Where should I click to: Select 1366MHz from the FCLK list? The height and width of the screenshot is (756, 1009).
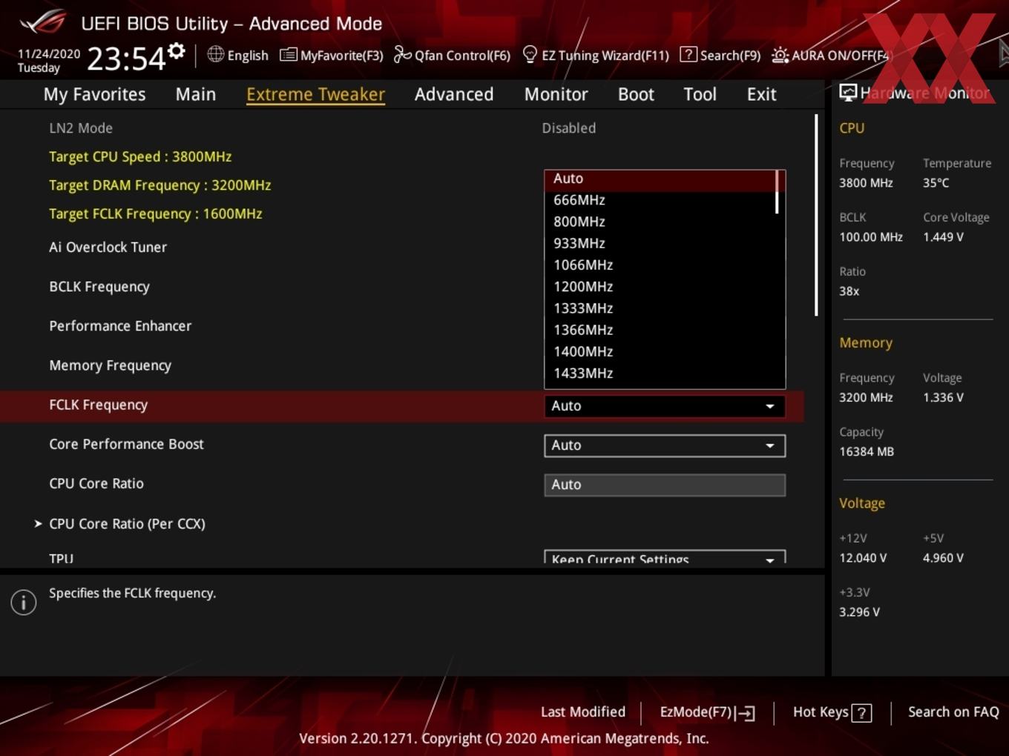(x=660, y=330)
